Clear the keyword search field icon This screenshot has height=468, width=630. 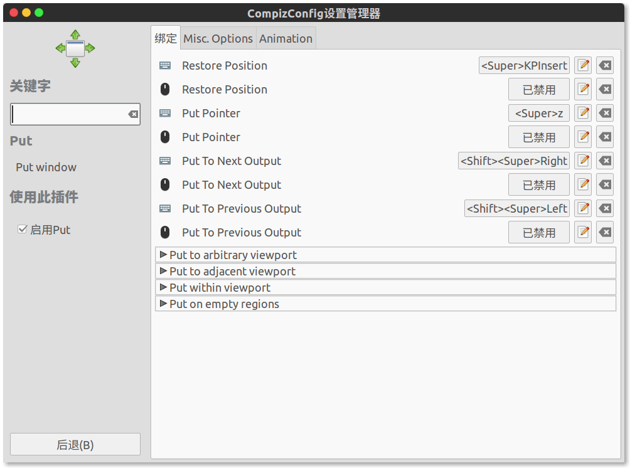(x=133, y=114)
